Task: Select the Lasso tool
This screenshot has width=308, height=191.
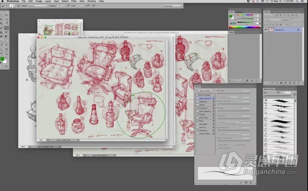Action: 2,19
